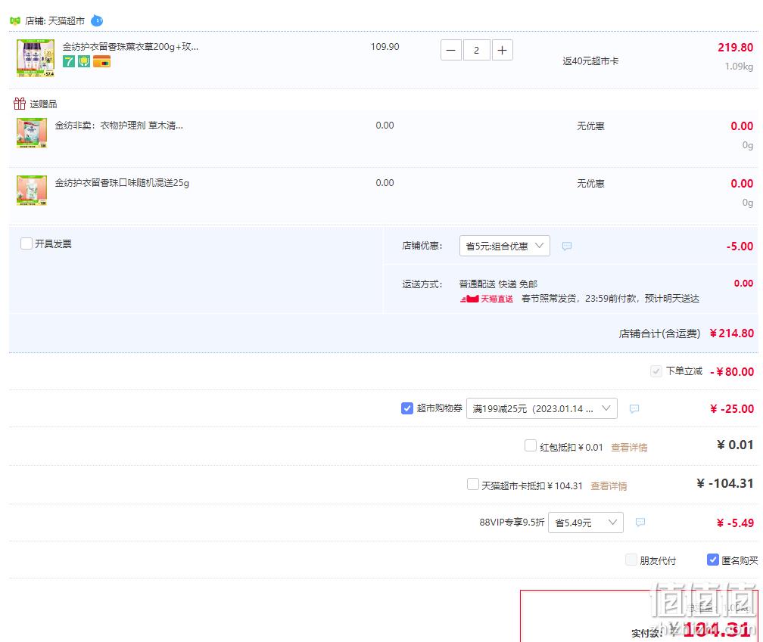Click the green shield guarantee badge icon
Viewport: 763px width, 642px height.
[x=84, y=62]
